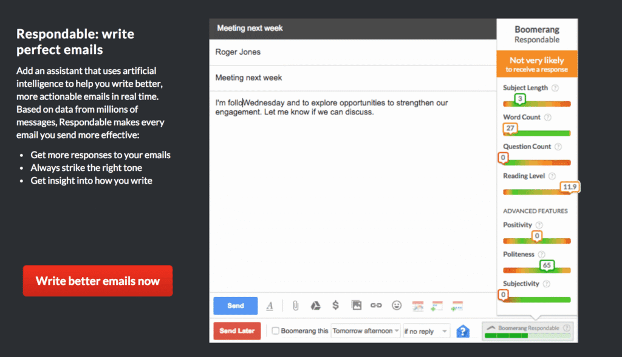Click the insert photo icon
622x357 pixels.
click(357, 306)
